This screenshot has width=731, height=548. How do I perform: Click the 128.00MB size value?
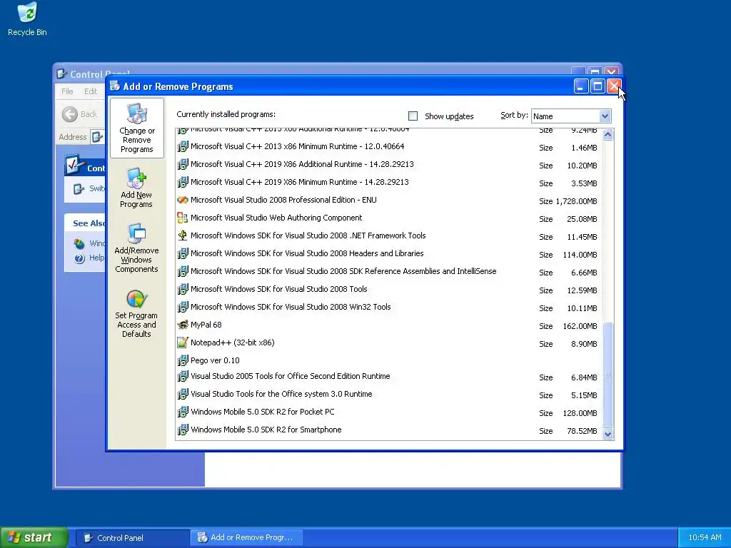click(x=580, y=413)
